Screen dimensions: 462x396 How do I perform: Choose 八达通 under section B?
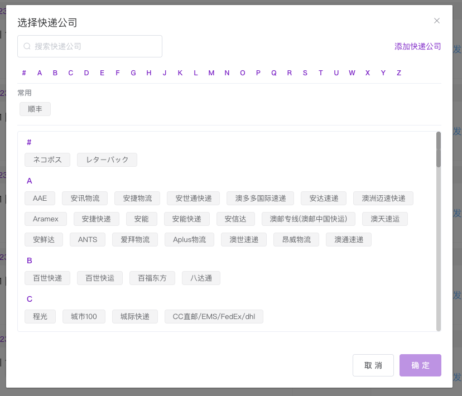click(201, 278)
